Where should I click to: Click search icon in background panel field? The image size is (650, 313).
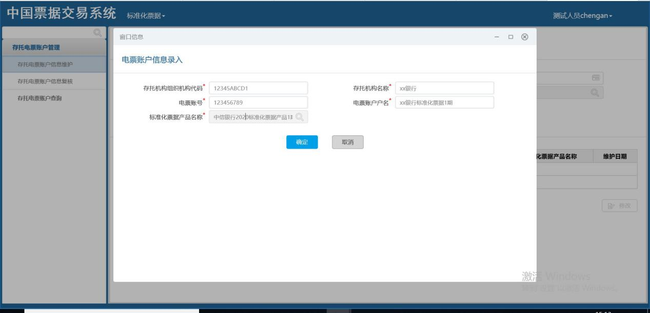click(595, 92)
